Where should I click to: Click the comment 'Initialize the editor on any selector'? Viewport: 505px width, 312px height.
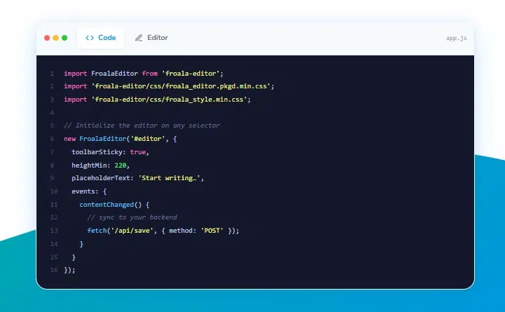click(142, 126)
